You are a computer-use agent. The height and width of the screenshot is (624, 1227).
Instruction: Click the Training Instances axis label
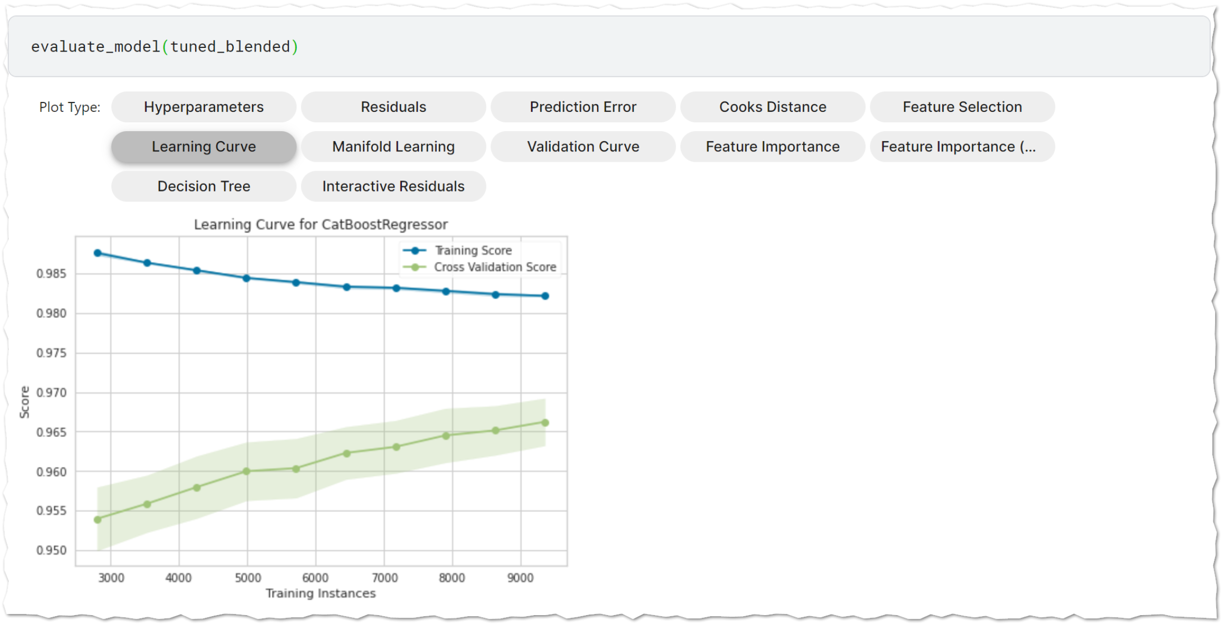click(321, 593)
